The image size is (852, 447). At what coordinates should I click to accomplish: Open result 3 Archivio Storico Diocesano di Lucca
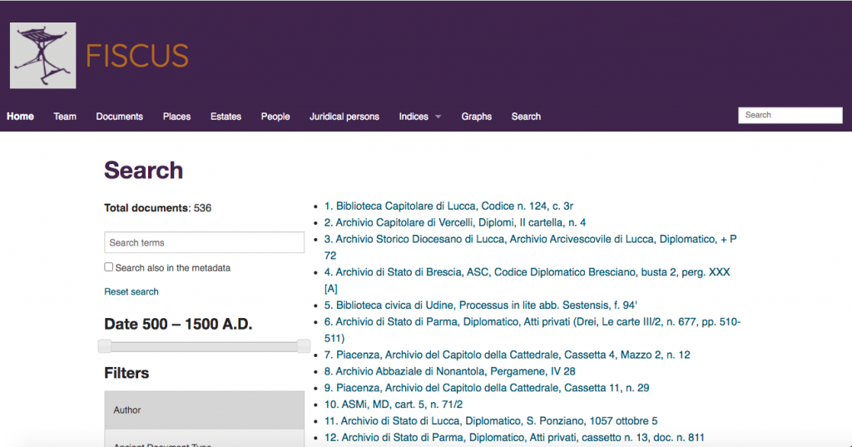click(530, 247)
